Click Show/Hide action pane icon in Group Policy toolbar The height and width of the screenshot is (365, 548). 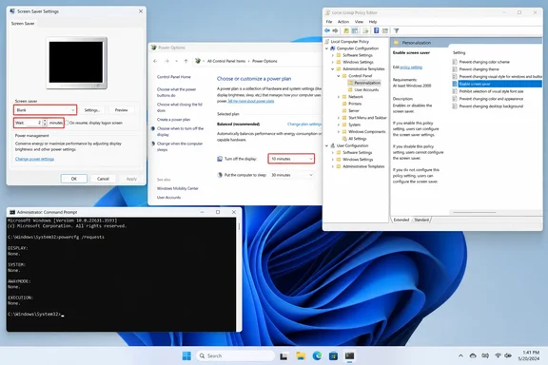pos(384,30)
